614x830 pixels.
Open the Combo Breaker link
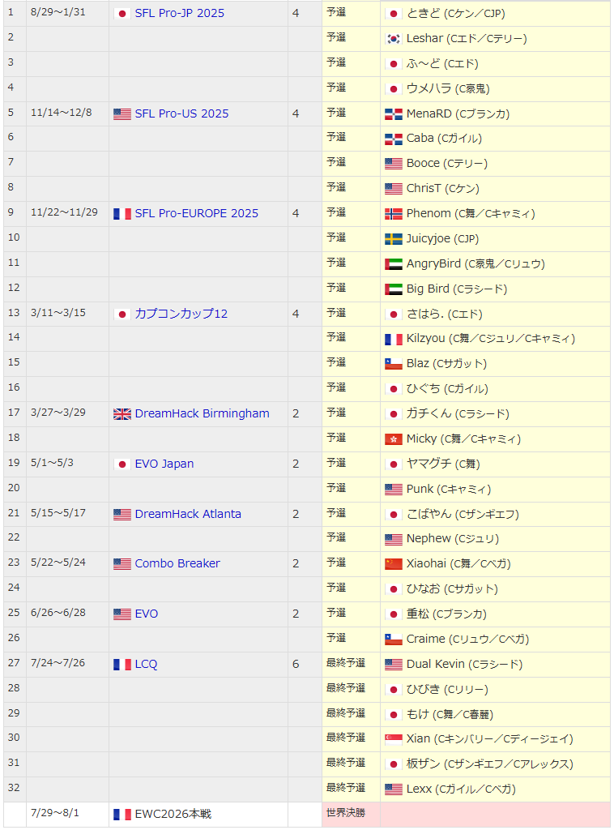click(x=177, y=563)
